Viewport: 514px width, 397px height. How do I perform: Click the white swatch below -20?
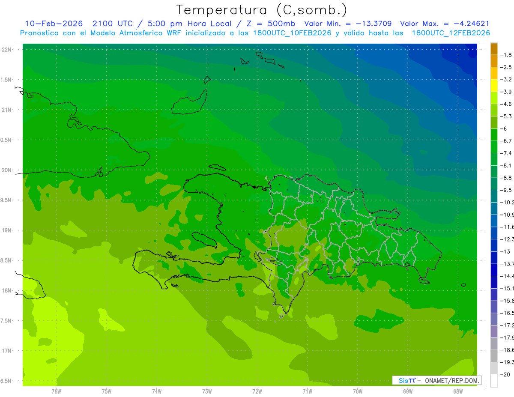[x=494, y=381]
